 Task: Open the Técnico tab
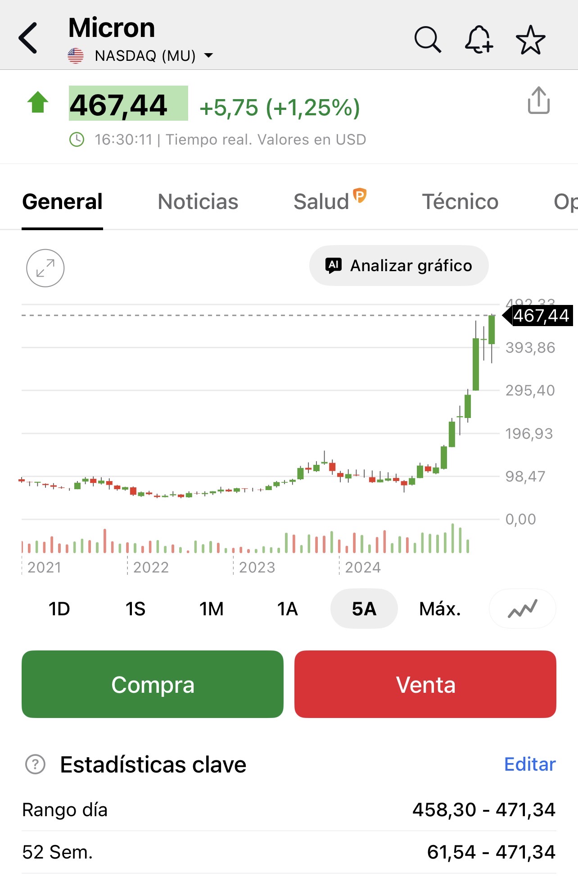[x=460, y=202]
